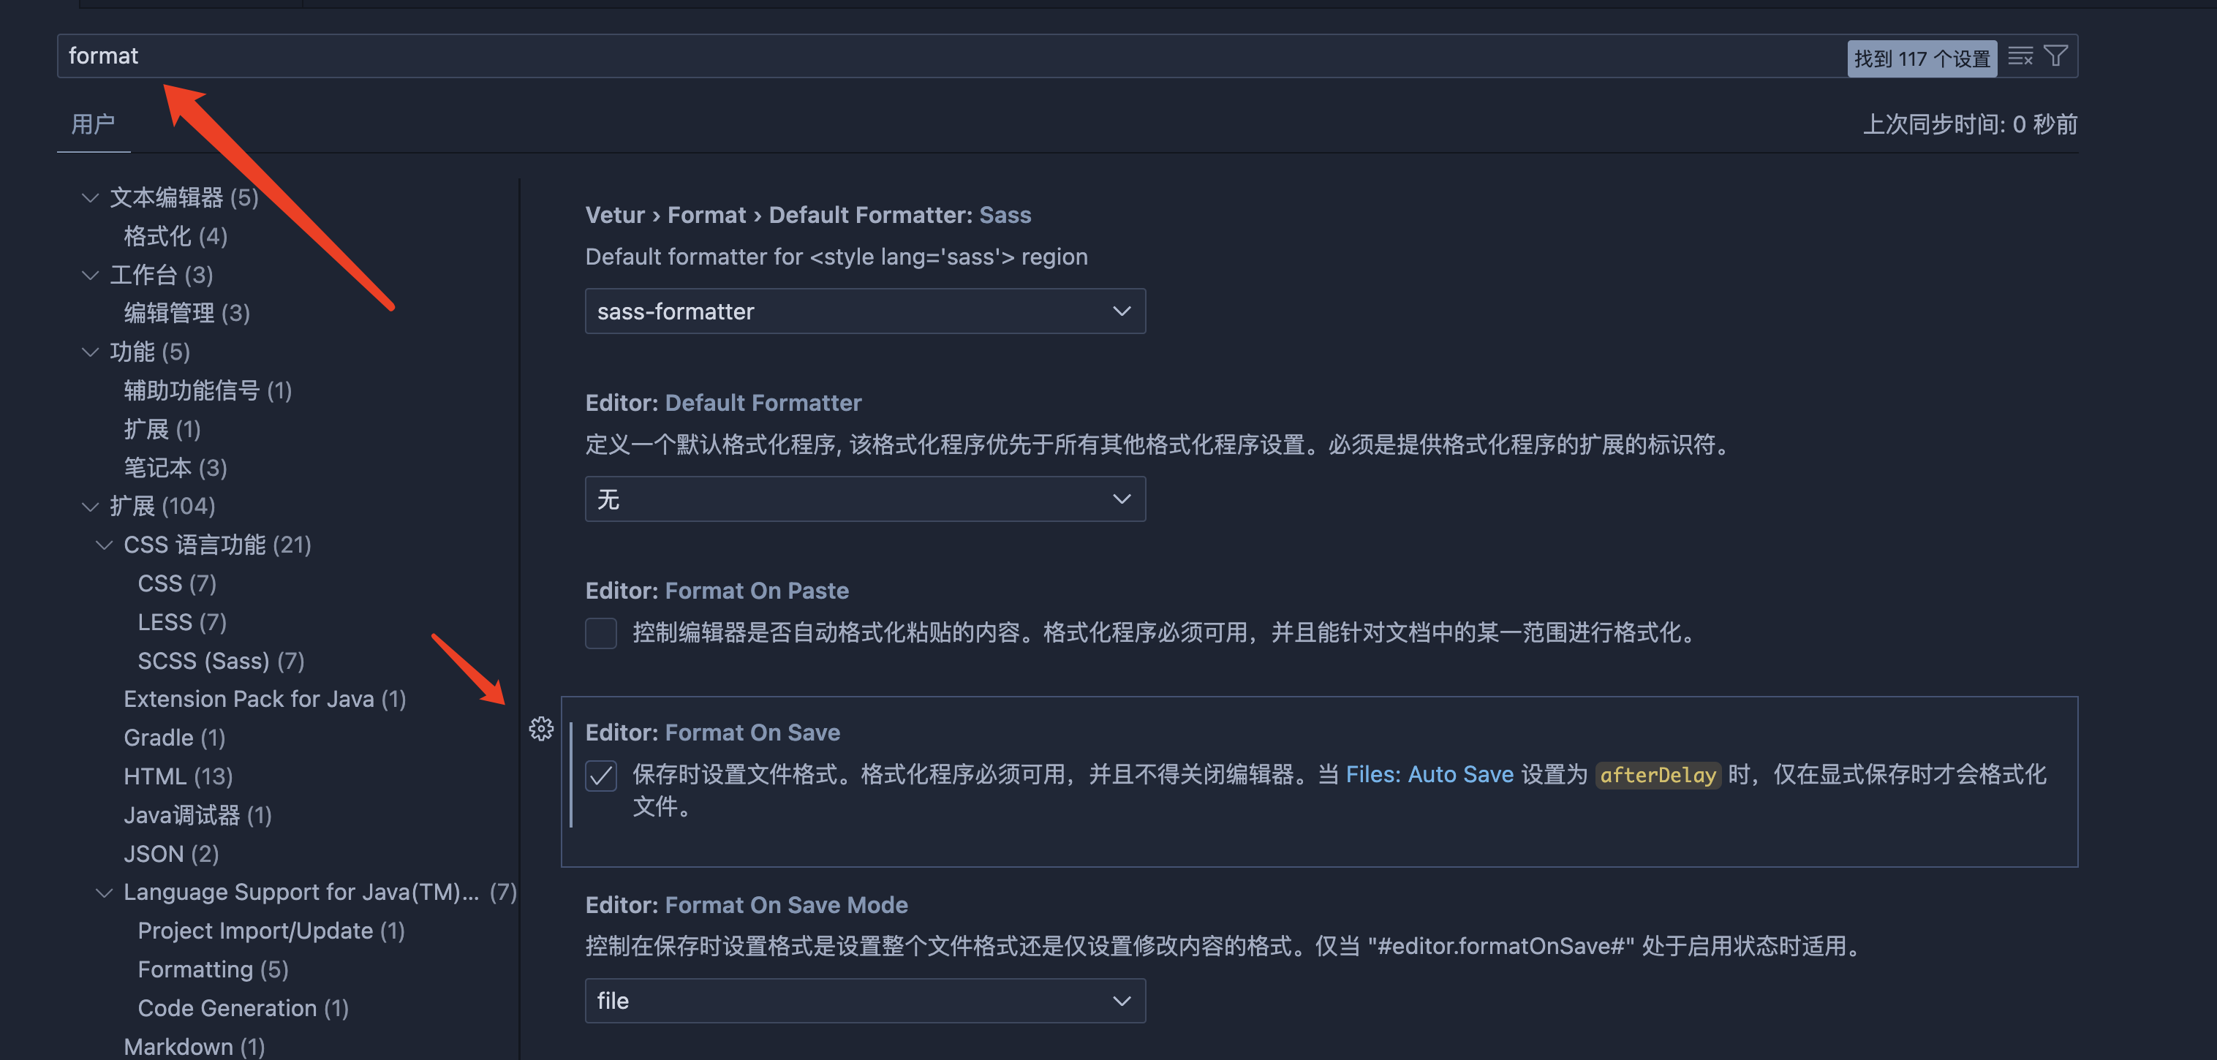2217x1060 pixels.
Task: Select HTML (13) extension category
Action: point(178,776)
